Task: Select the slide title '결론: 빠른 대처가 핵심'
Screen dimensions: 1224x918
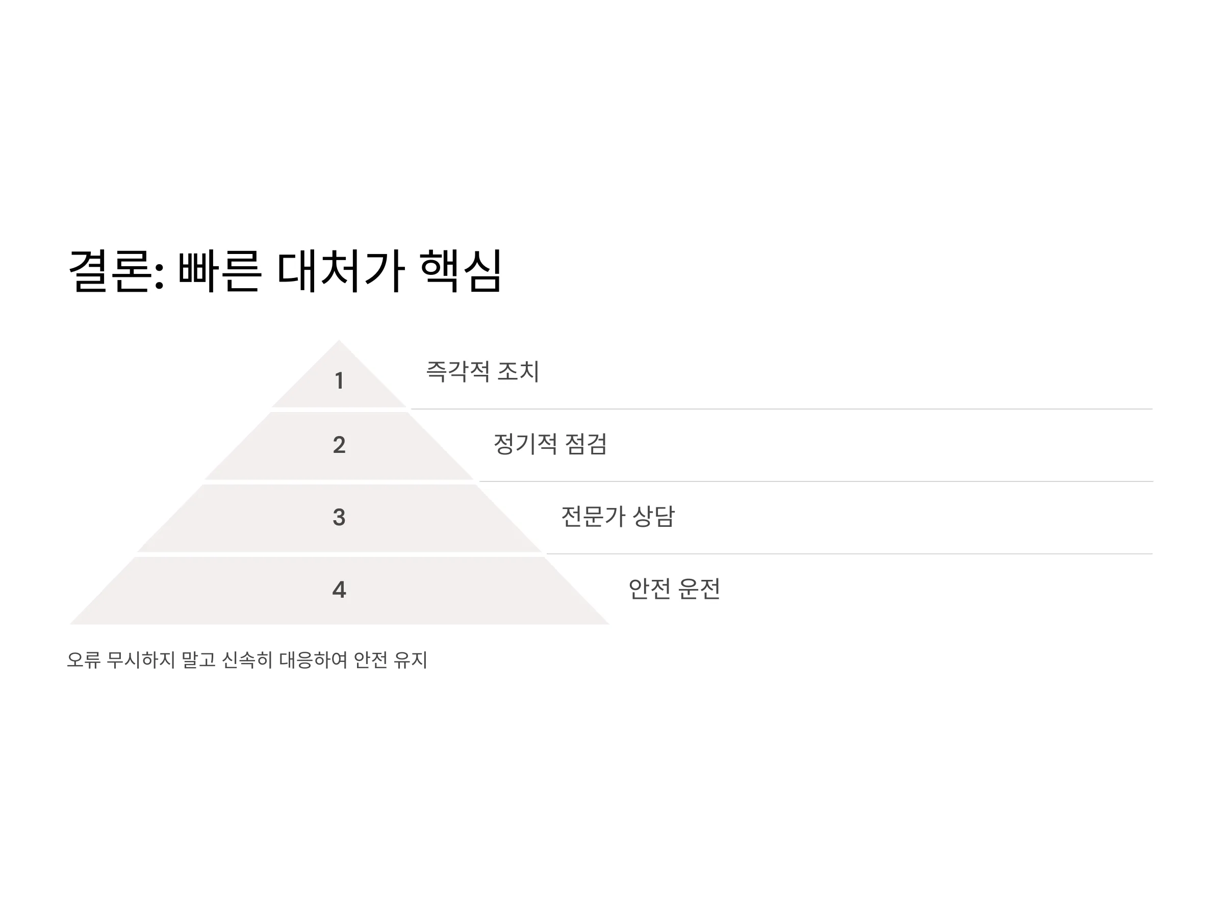Action: click(285, 271)
